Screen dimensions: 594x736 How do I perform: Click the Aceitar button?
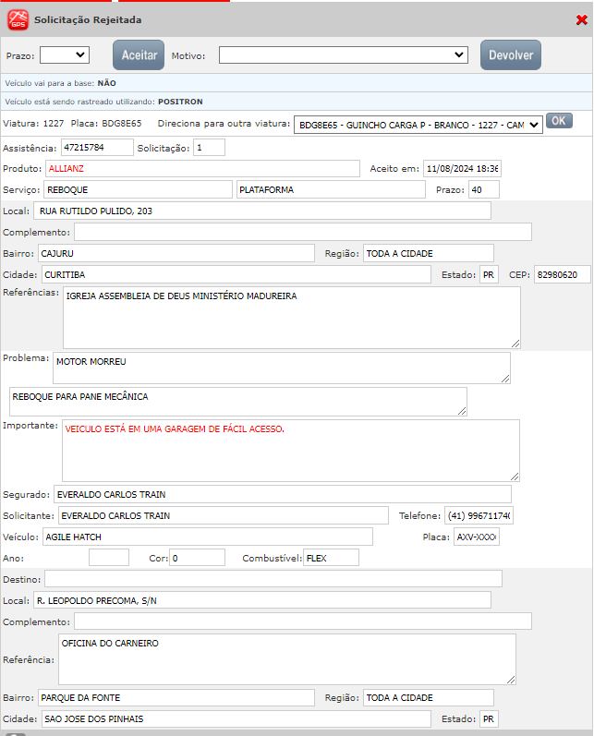139,54
